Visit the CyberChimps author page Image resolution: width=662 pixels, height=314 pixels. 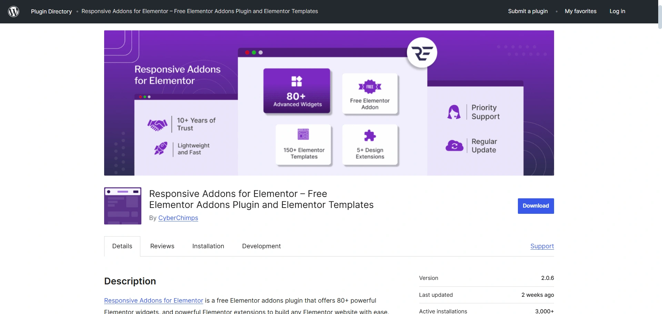point(178,218)
